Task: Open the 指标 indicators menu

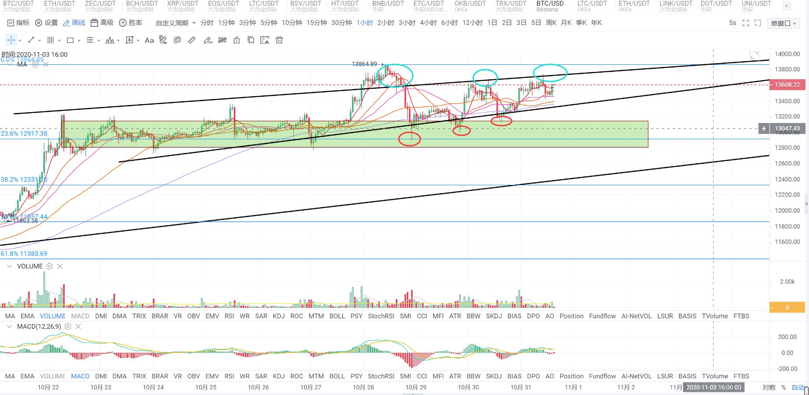Action: [x=18, y=23]
